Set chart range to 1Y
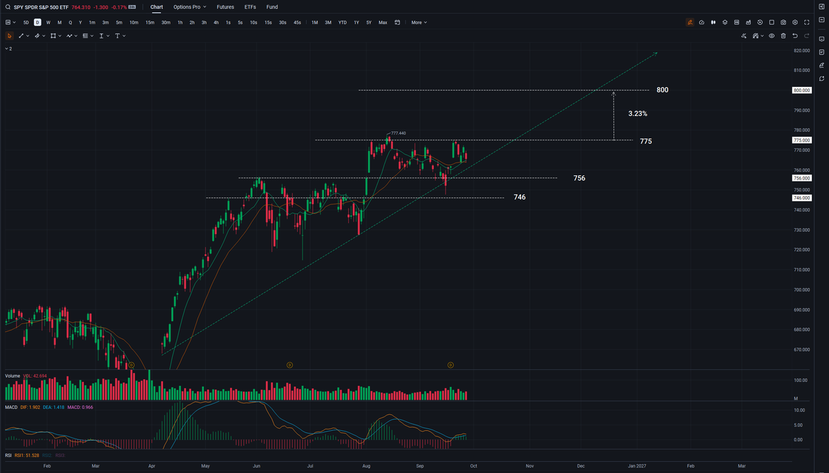Viewport: 829px width, 473px height. click(x=356, y=22)
